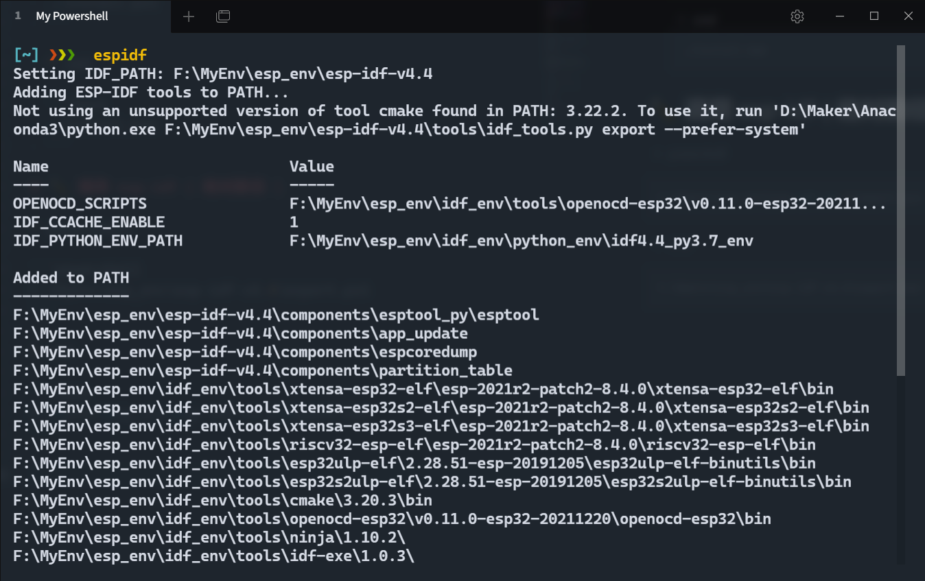The height and width of the screenshot is (581, 925).
Task: Click the OPENOCD_SCRIPTS variable name
Action: [80, 204]
